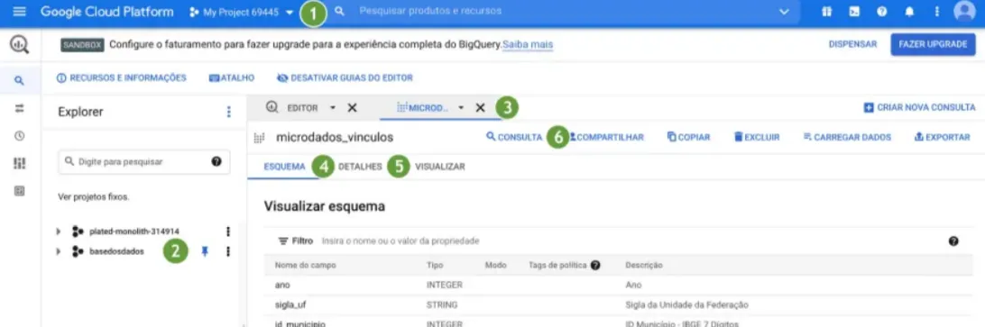Open data transfers icon in left sidebar
This screenshot has height=327, width=985.
(x=20, y=108)
